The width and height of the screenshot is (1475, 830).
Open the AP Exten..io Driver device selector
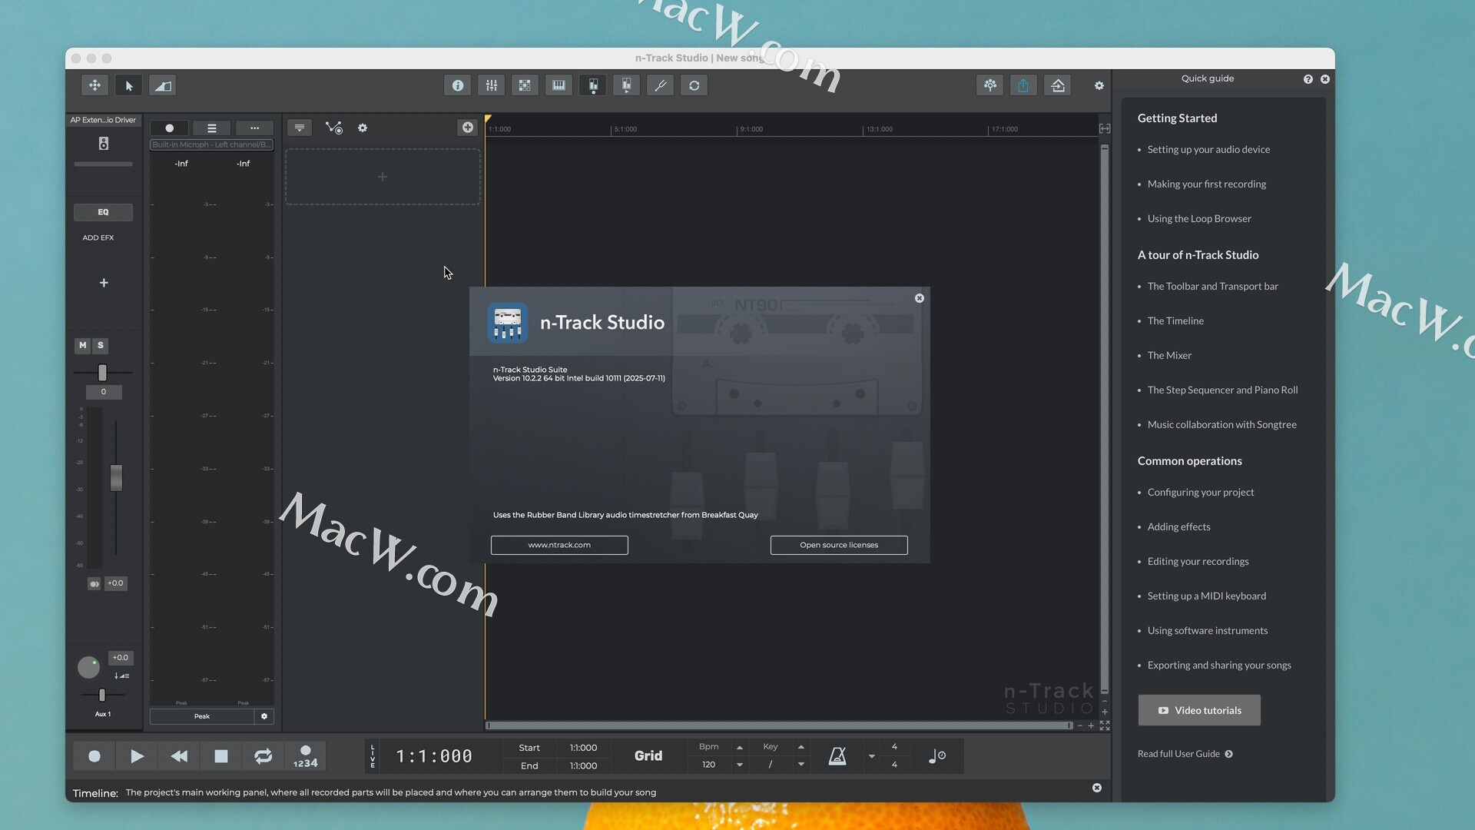(x=103, y=120)
